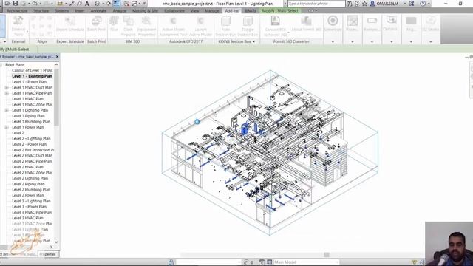Screen dimensions: 473x266
Task: Switch to the Manage ribbon tab
Action: (x=212, y=10)
